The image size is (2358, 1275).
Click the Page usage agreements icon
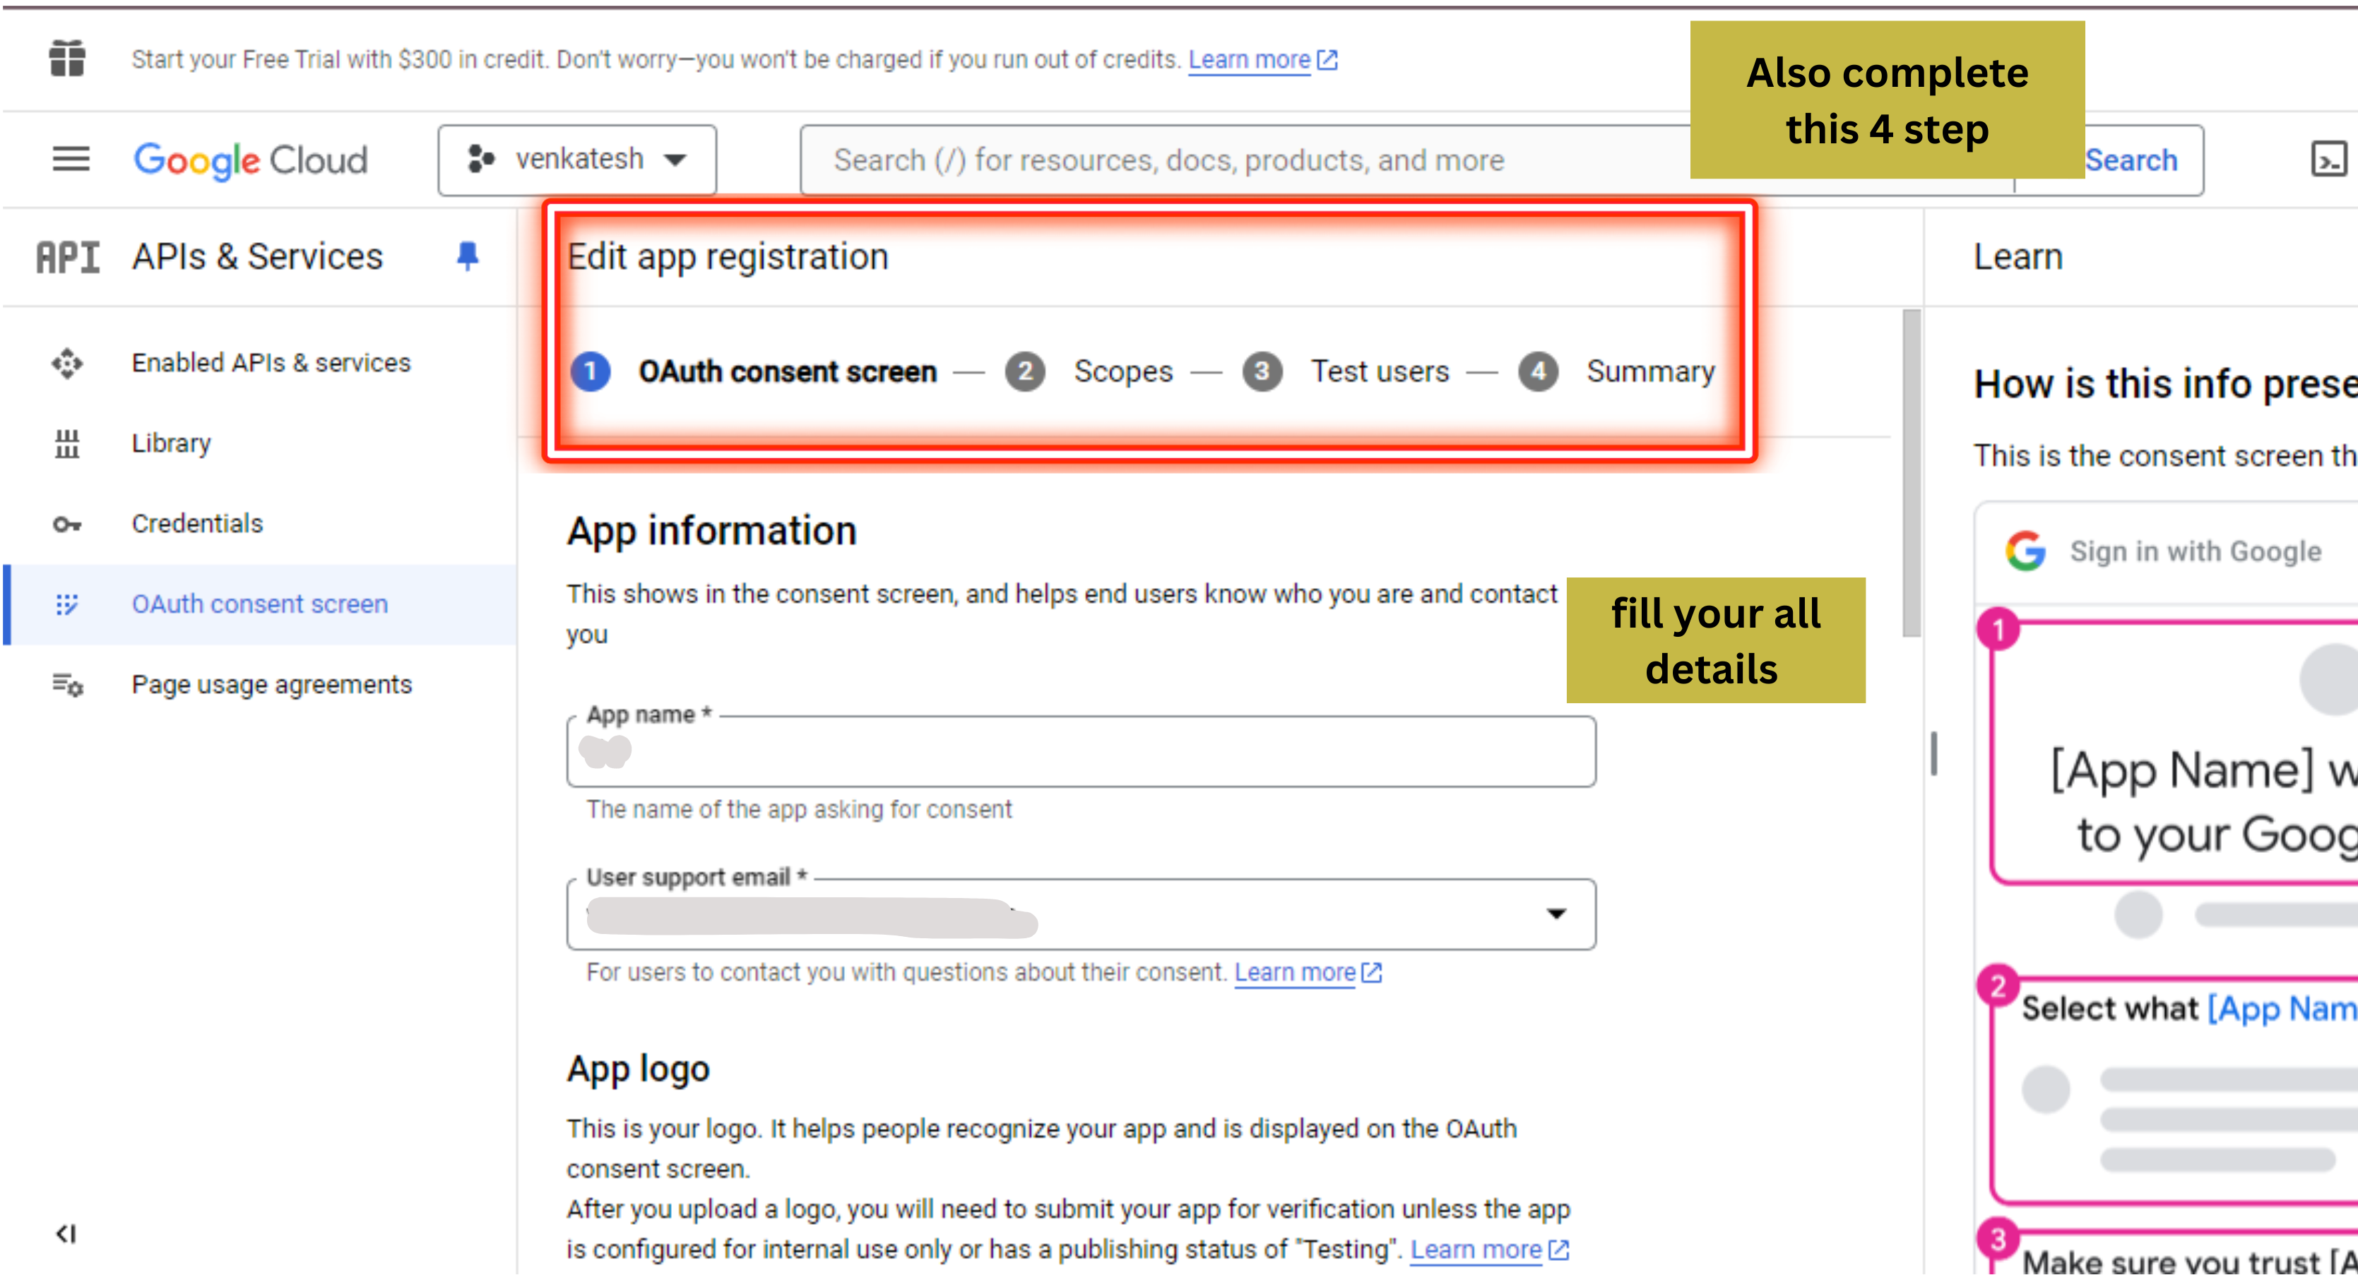(68, 685)
